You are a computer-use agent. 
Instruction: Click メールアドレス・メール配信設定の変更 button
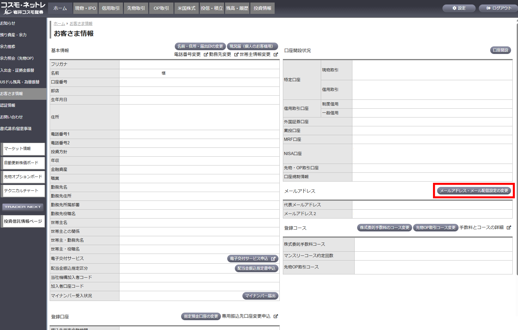[474, 191]
